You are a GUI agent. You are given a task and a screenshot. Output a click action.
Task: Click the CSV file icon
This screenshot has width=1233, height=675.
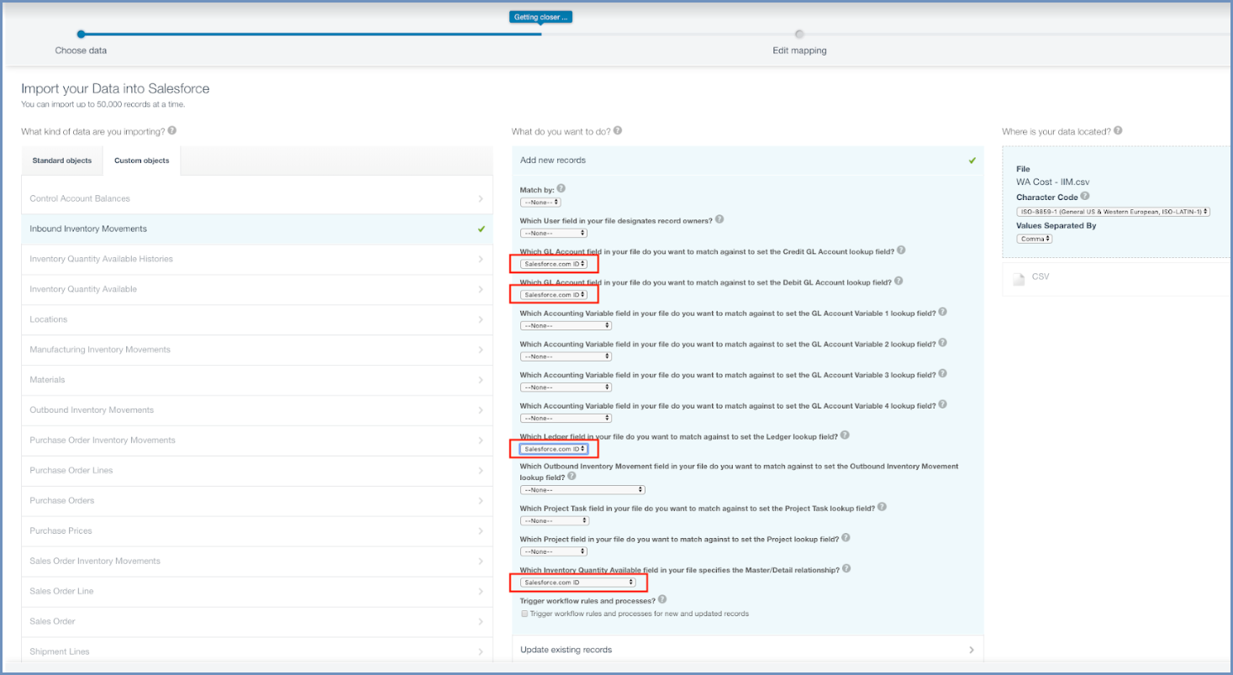[x=1019, y=279]
